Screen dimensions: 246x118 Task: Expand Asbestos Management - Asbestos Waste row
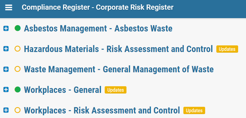coord(6,28)
